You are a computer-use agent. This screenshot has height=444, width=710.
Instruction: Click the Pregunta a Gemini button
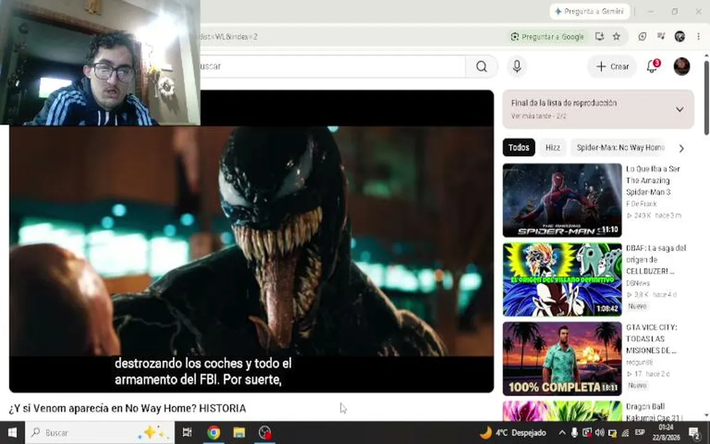(590, 11)
